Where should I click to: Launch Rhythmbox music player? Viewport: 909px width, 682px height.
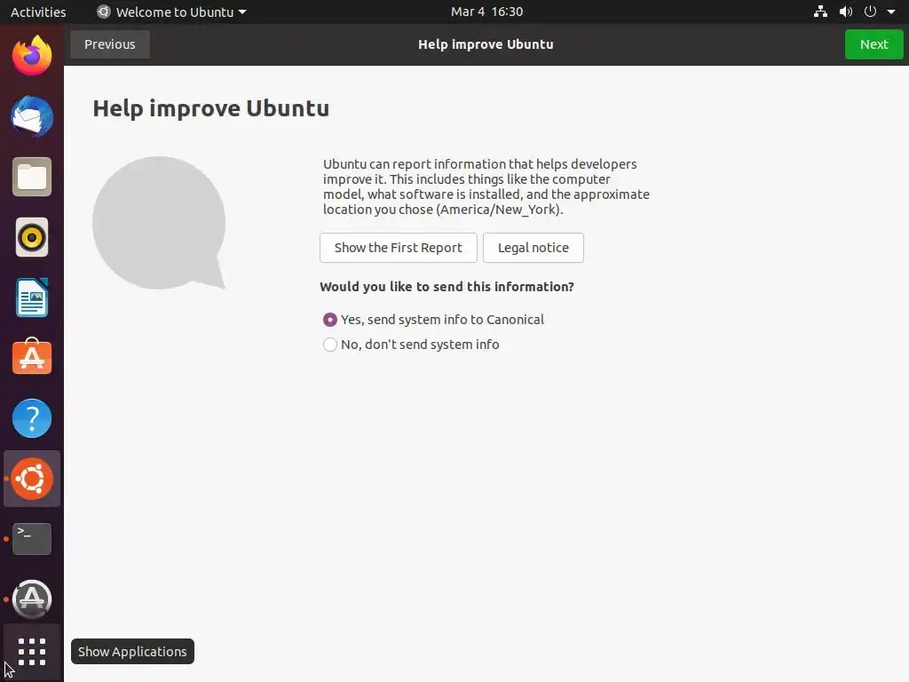coord(32,237)
